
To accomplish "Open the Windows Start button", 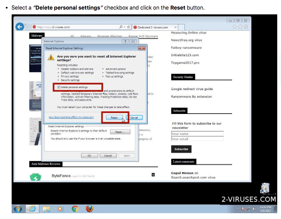I will coord(18,209).
